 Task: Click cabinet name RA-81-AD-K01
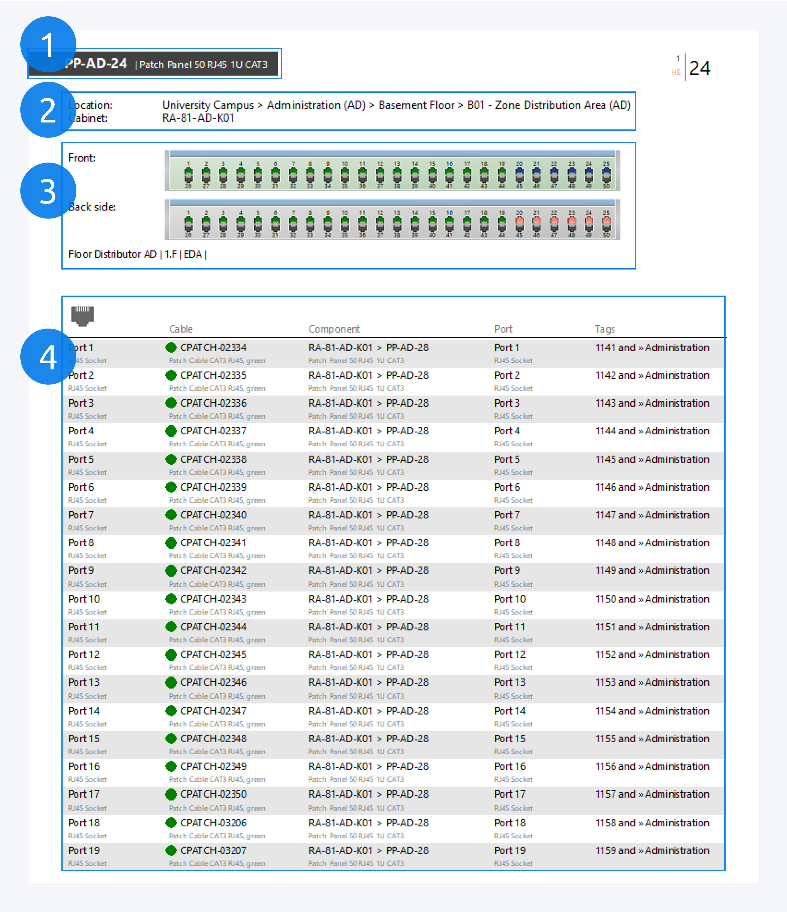(x=198, y=118)
